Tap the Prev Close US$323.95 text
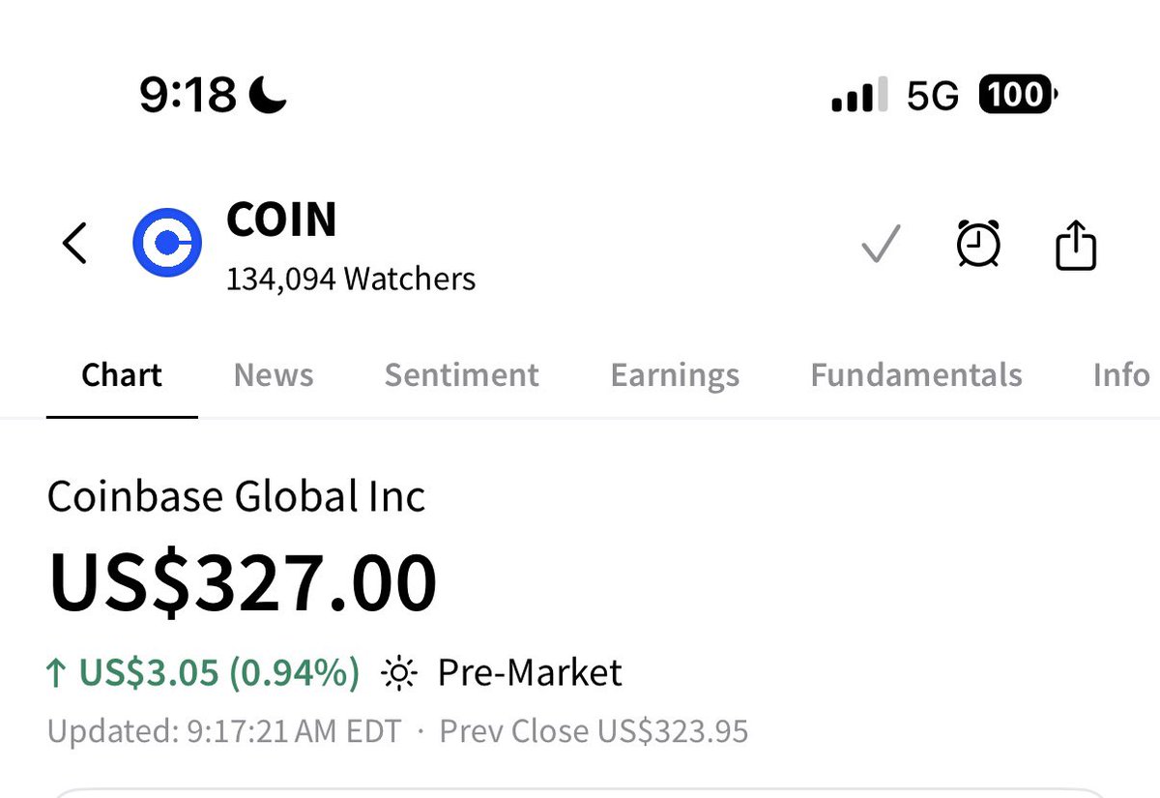Viewport: 1160px width, 798px height. pyautogui.click(x=594, y=731)
